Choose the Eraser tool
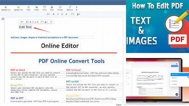The height and width of the screenshot is (106, 189). 28,8
